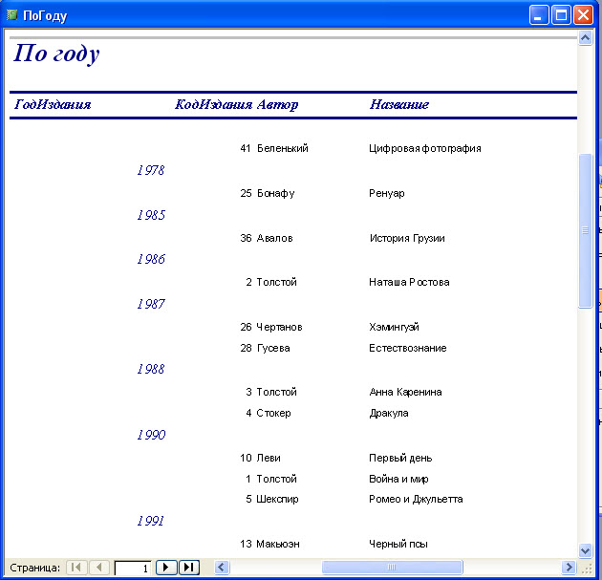
Task: Click title 'Черный псы'
Action: tap(398, 544)
